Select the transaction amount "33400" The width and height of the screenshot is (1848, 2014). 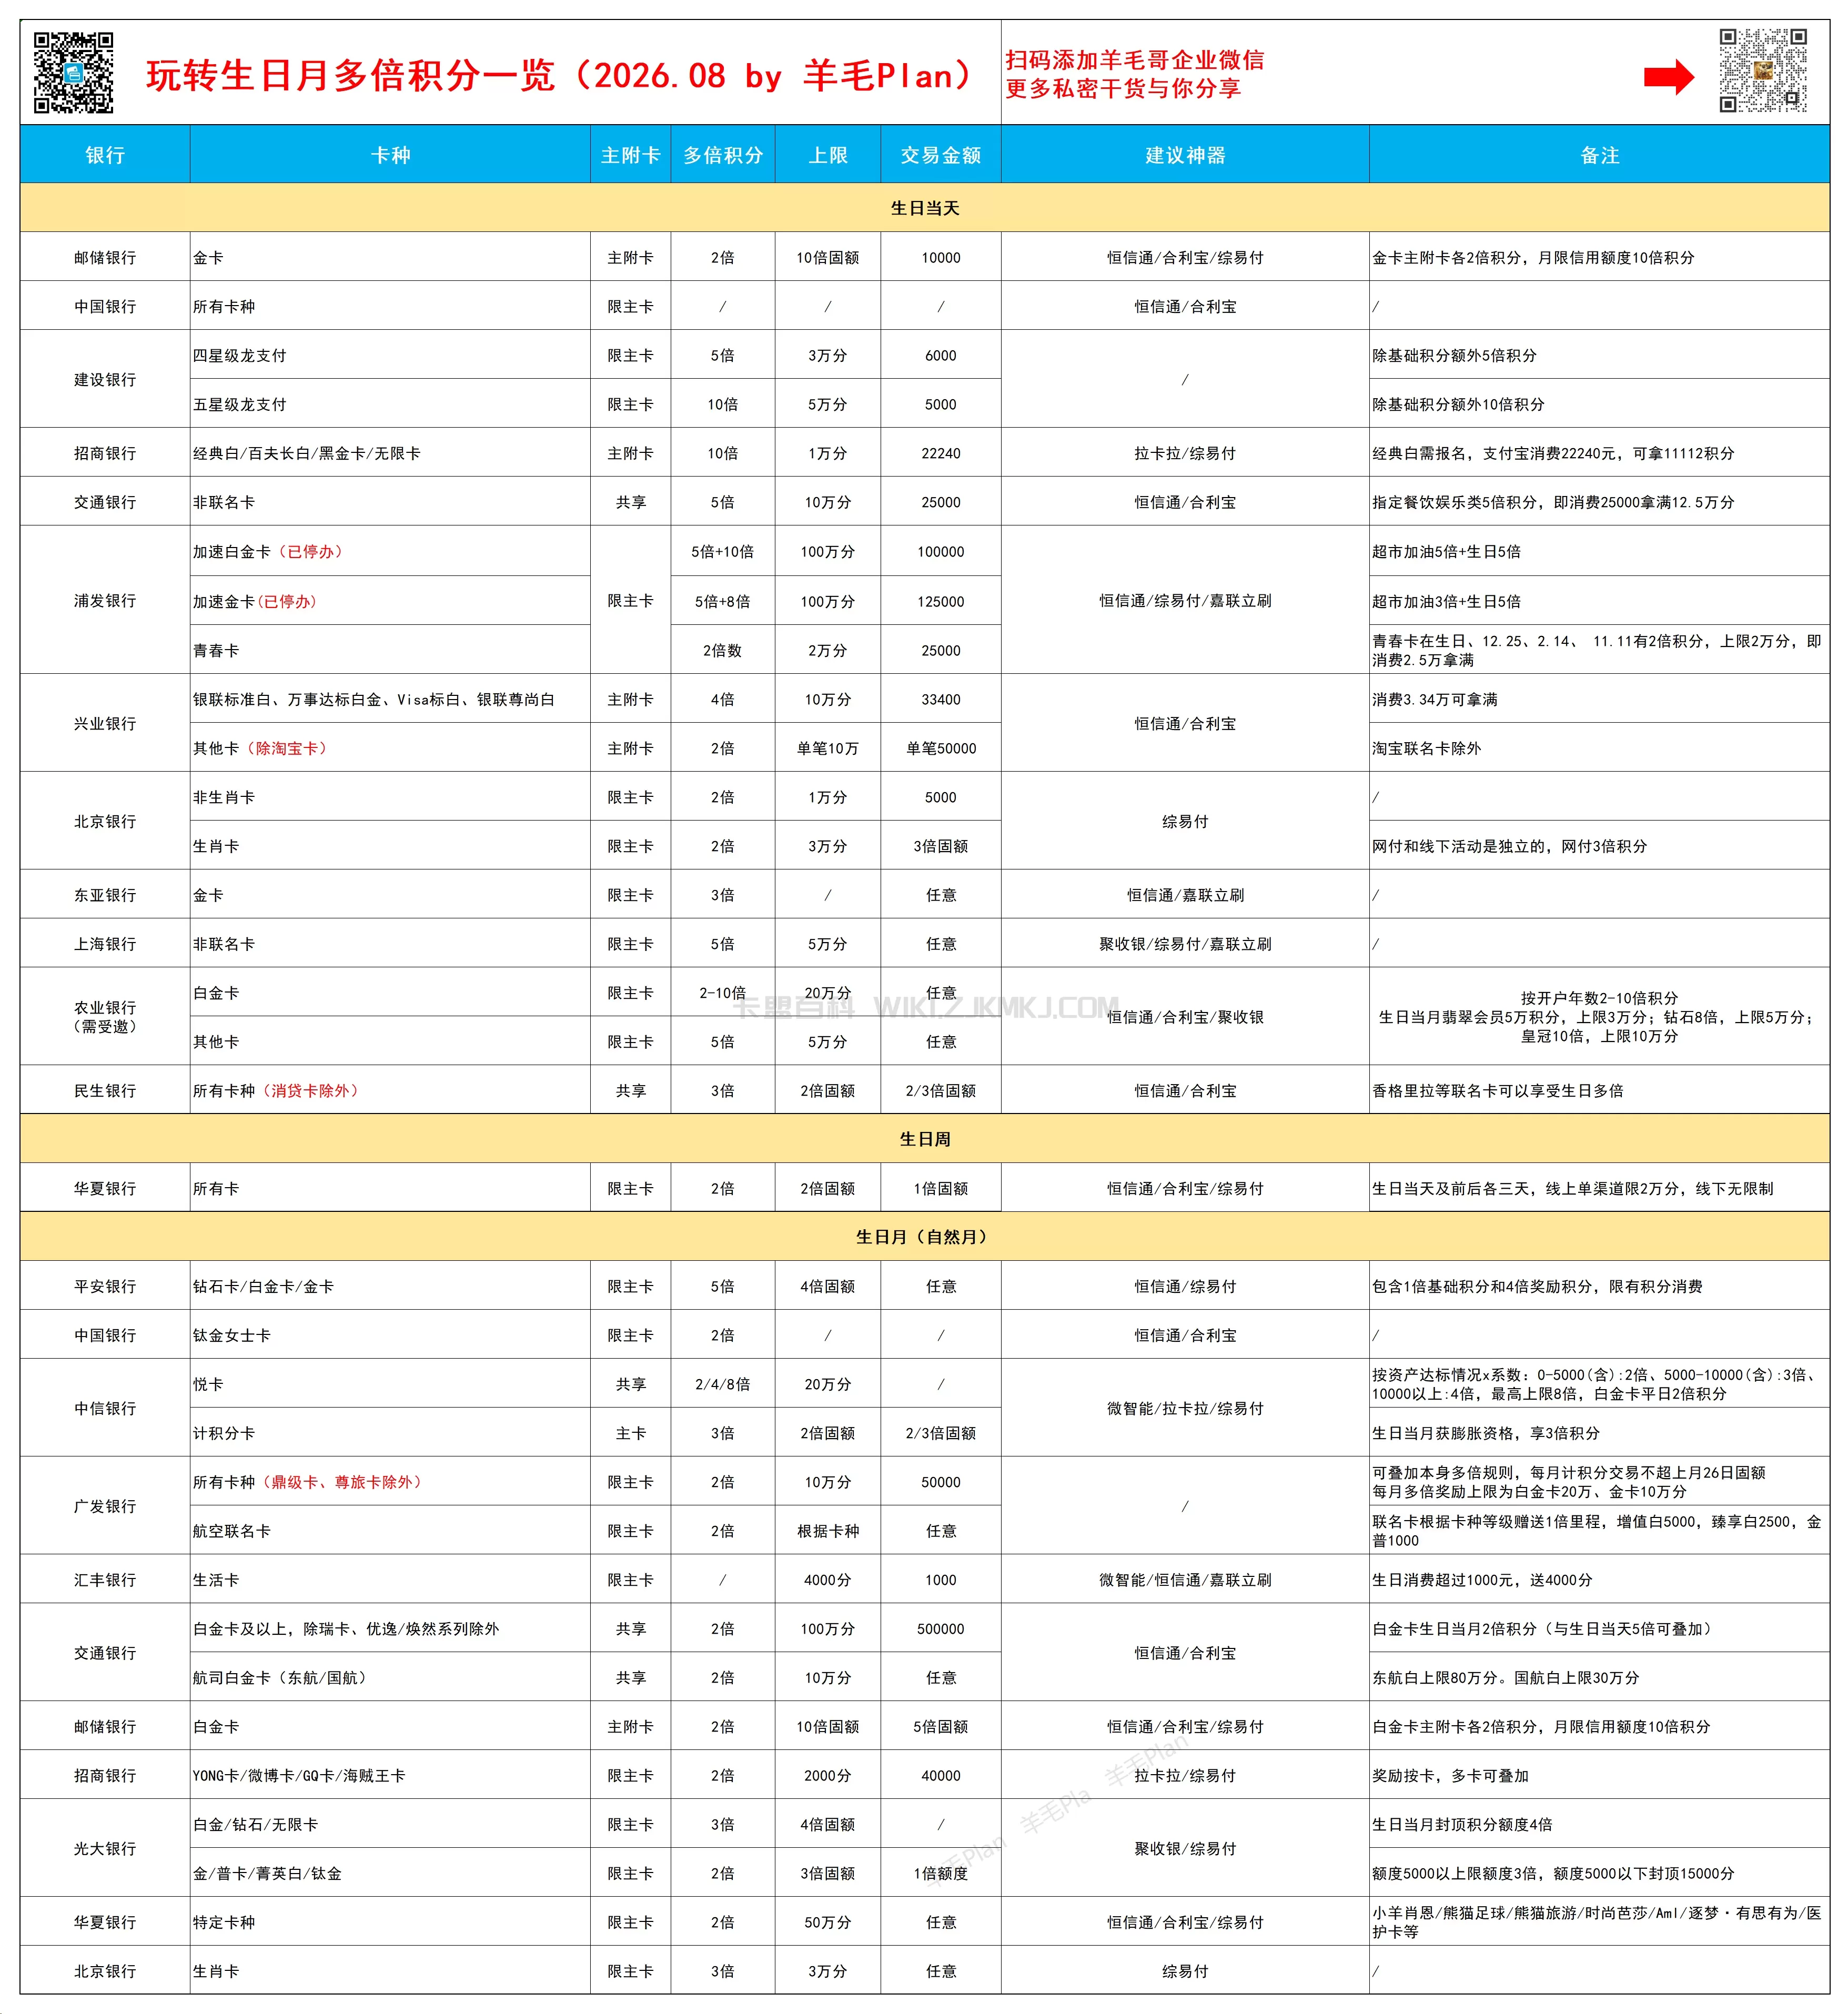click(941, 699)
